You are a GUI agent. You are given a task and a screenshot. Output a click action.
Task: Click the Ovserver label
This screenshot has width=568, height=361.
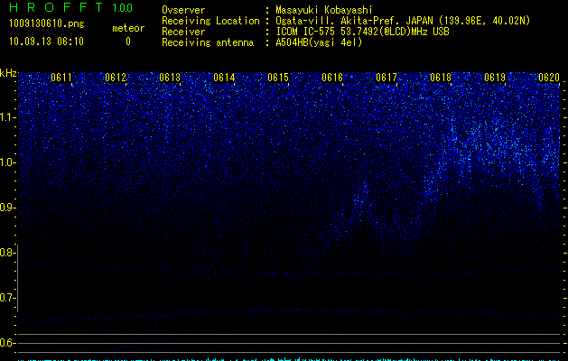coord(183,10)
